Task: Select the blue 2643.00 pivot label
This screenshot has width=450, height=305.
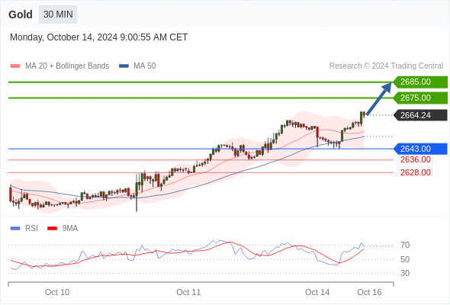Action: 420,149
